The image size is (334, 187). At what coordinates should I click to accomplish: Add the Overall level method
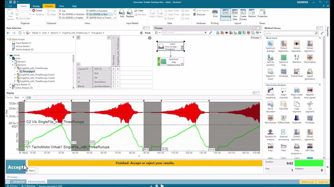tap(297, 73)
